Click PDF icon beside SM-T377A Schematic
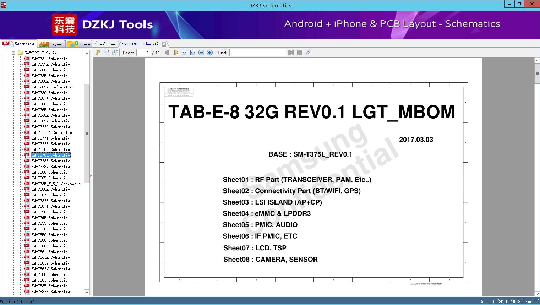 (x=27, y=126)
